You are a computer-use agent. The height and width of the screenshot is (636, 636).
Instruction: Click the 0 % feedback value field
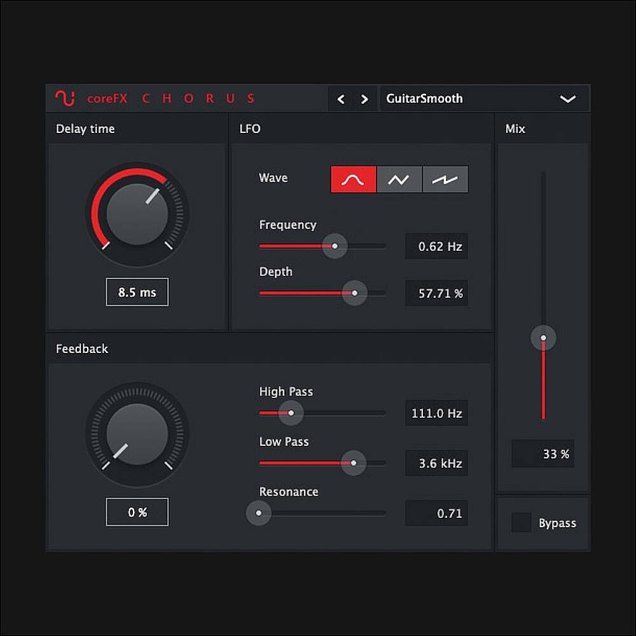pyautogui.click(x=137, y=512)
